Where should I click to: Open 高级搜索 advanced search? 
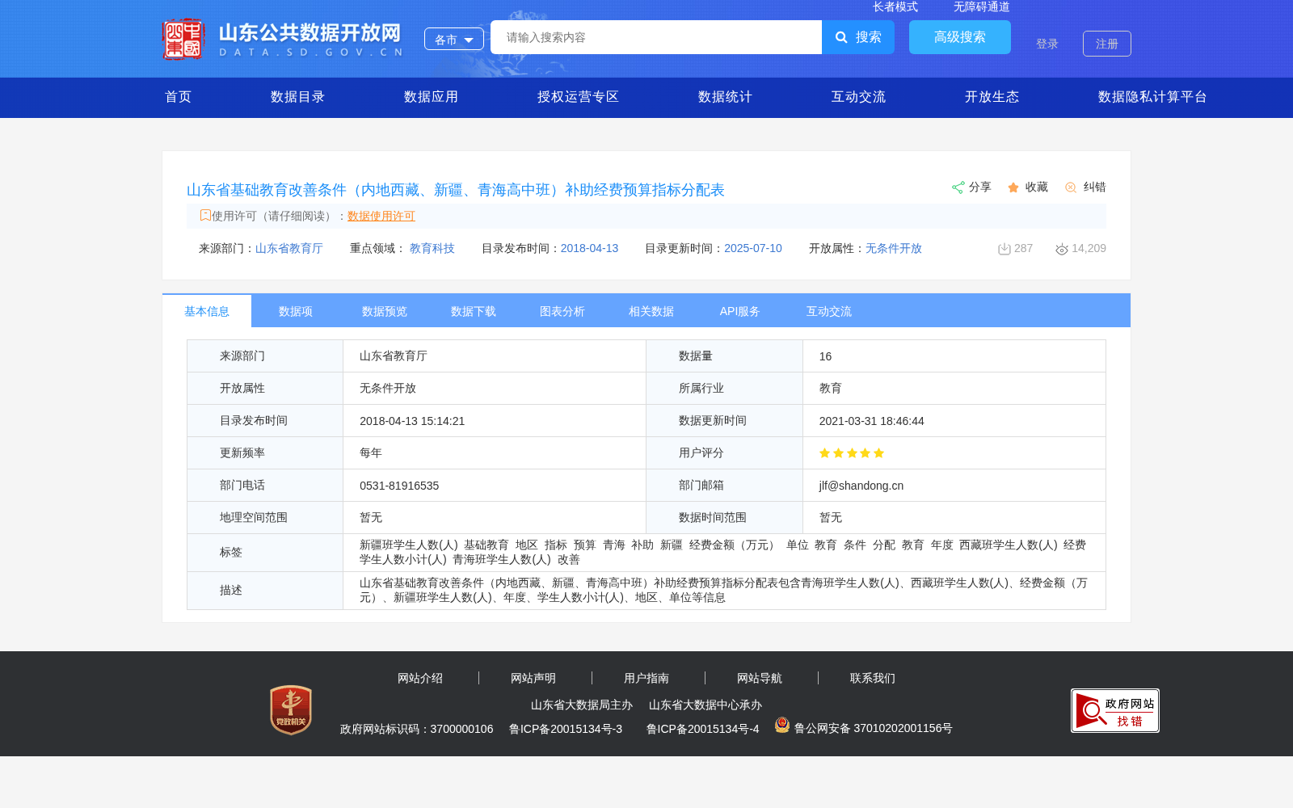(960, 37)
